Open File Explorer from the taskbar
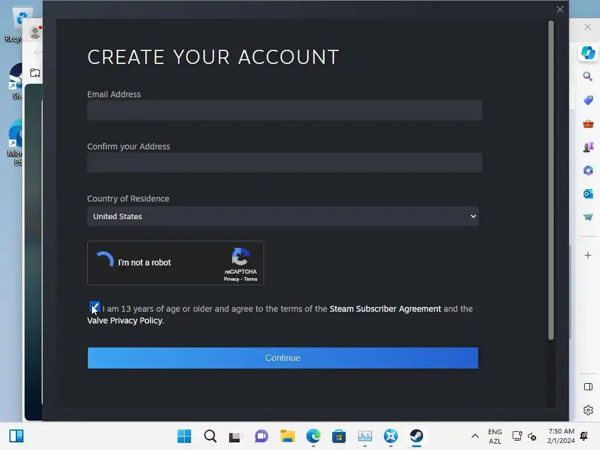 287,436
